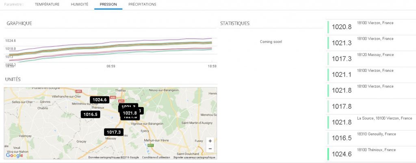416x163 pixels.
Task: Zoom in on the map
Action: click(210, 141)
